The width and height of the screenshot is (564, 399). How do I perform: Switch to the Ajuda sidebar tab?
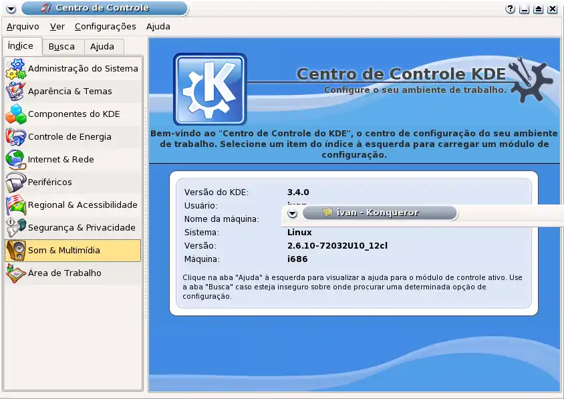(x=102, y=47)
